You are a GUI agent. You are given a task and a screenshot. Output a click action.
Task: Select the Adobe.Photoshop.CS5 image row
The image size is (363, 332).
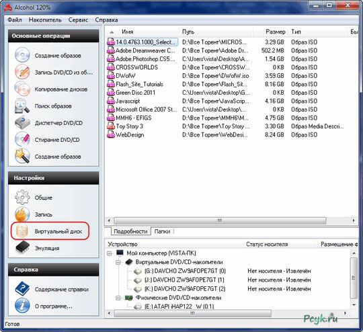[x=231, y=59]
